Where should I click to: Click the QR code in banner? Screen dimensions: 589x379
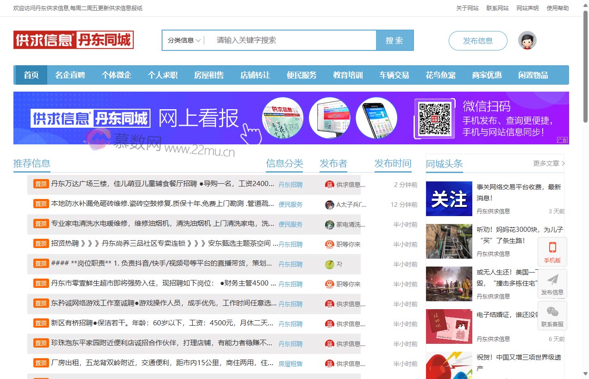tap(434, 118)
